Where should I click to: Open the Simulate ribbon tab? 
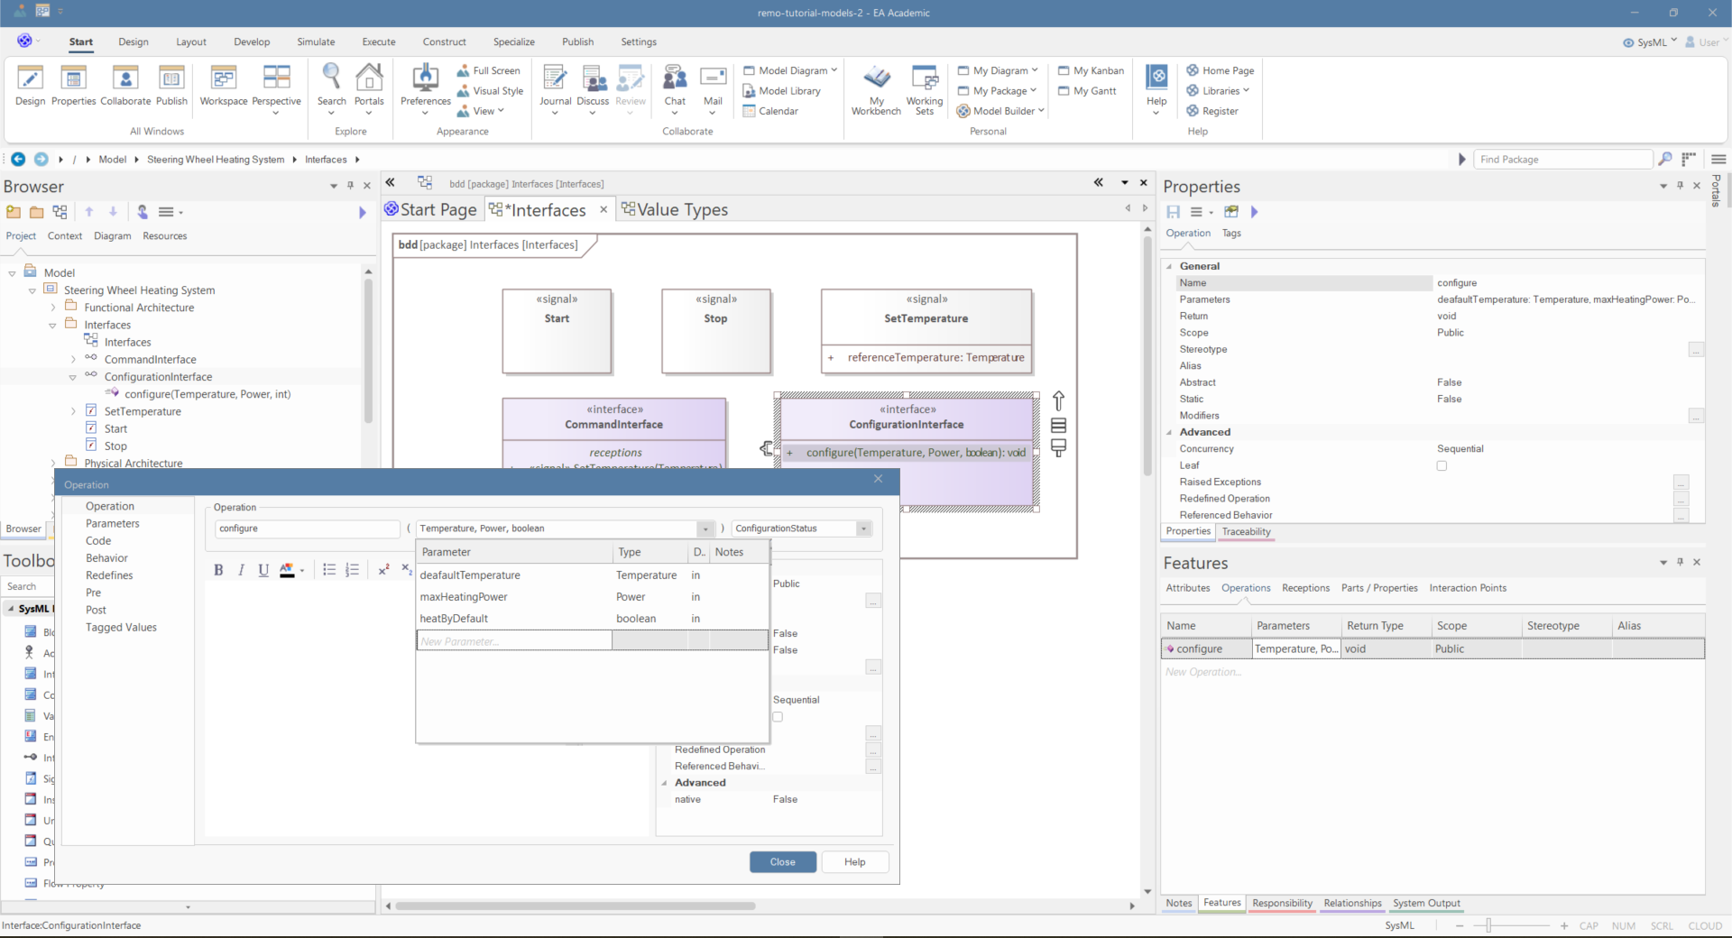(316, 41)
